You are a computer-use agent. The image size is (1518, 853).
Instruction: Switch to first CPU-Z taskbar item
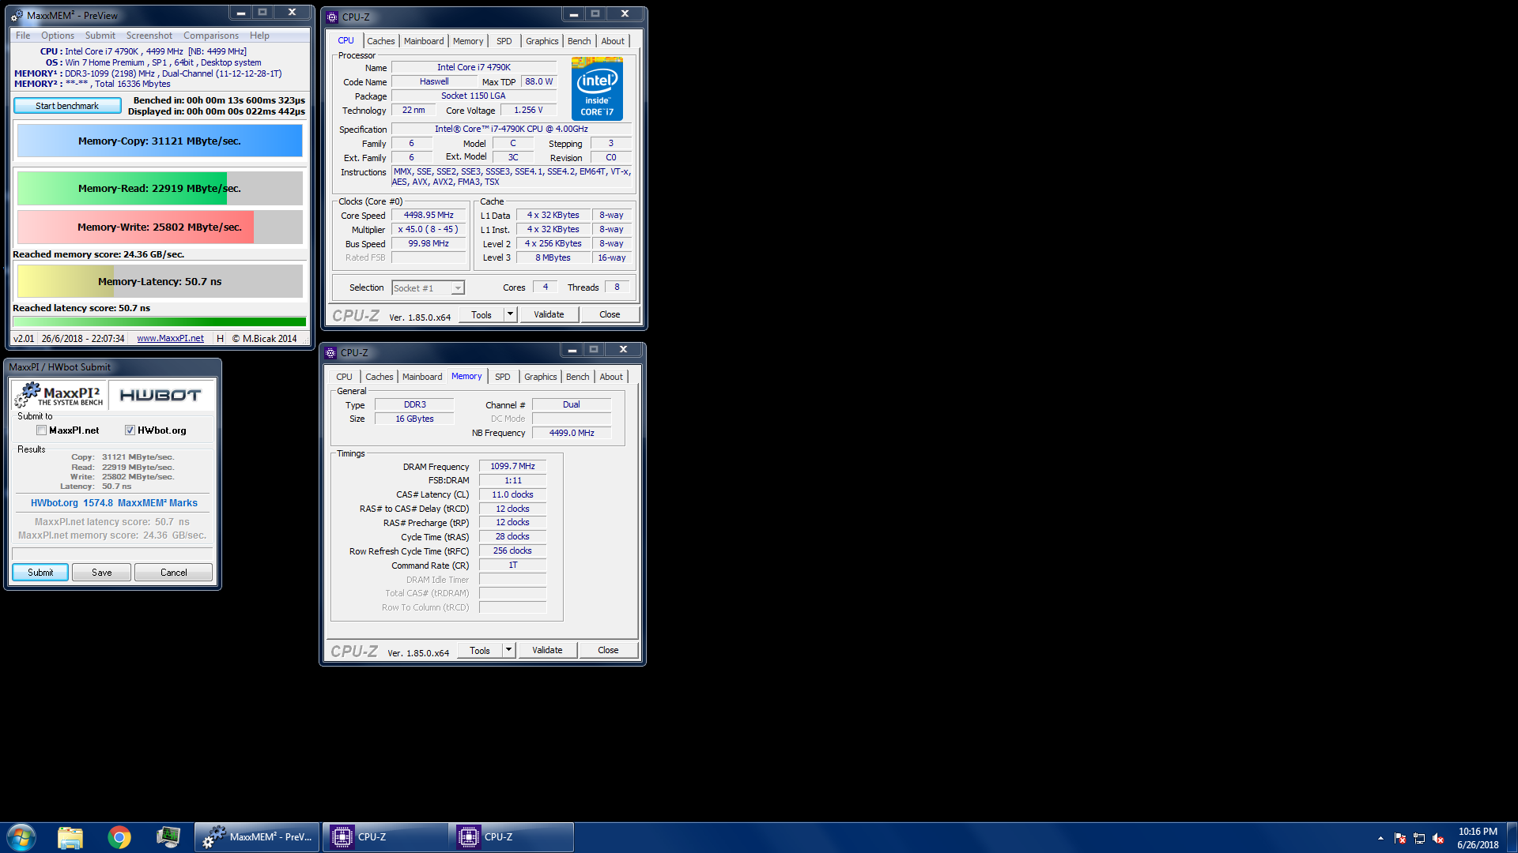[x=384, y=837]
